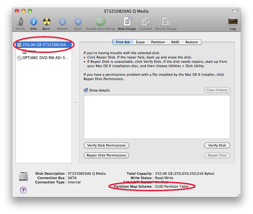Click the Repair Disk button
253x214 pixels.
[x=217, y=155]
